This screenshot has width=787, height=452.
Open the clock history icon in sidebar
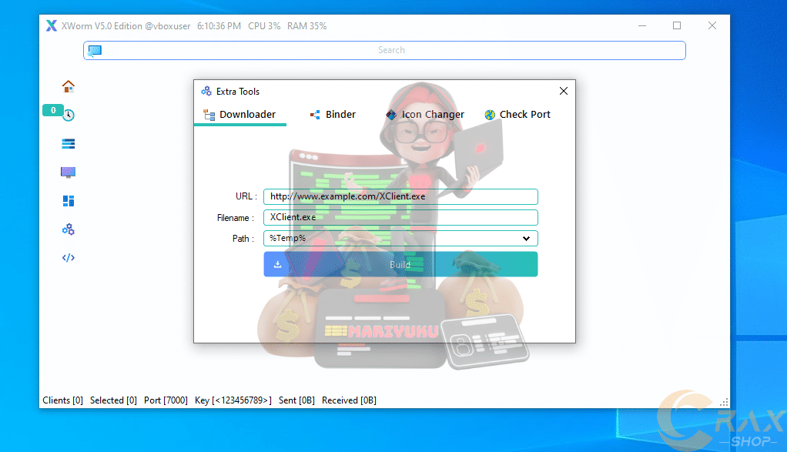(69, 115)
